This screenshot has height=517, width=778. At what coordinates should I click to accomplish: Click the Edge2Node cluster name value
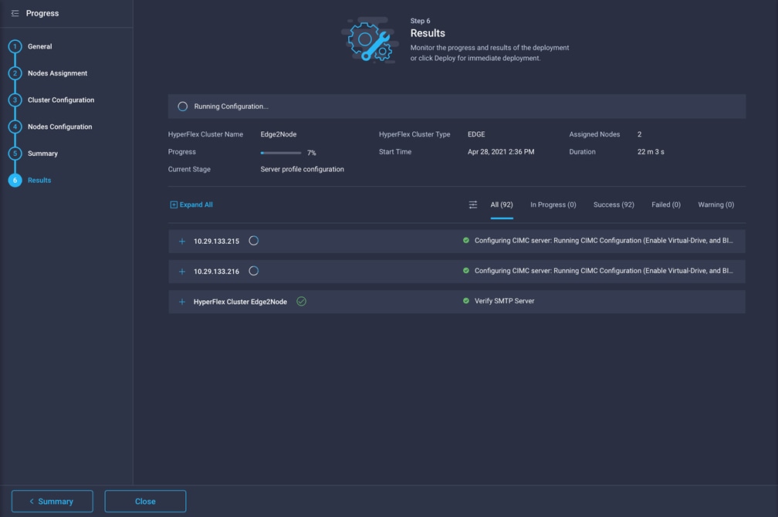tap(279, 134)
